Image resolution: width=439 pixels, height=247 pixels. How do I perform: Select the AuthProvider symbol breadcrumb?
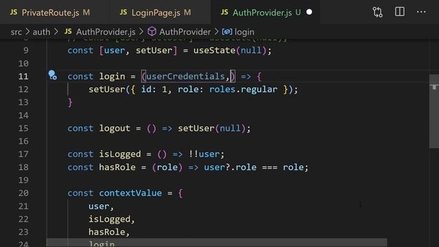185,32
